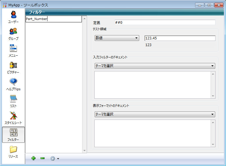The height and width of the screenshot is (166, 226).
Task: Click inside the 入力フィルター document text area
Action: click(x=152, y=85)
